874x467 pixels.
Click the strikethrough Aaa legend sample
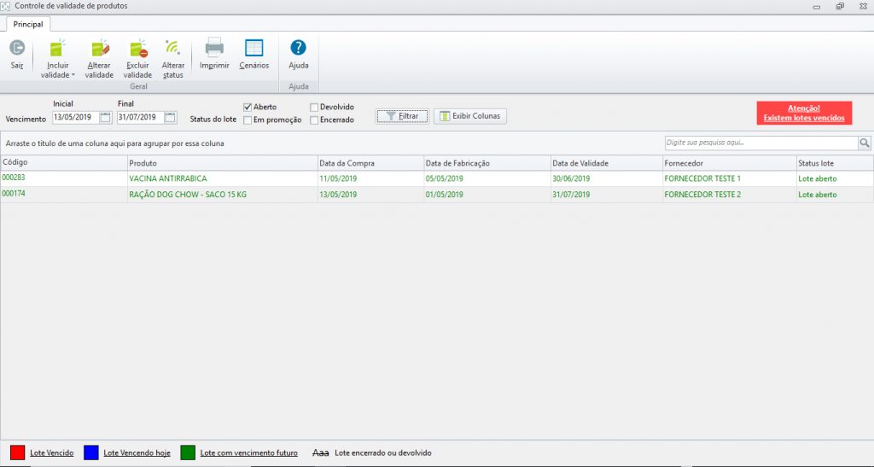click(321, 453)
